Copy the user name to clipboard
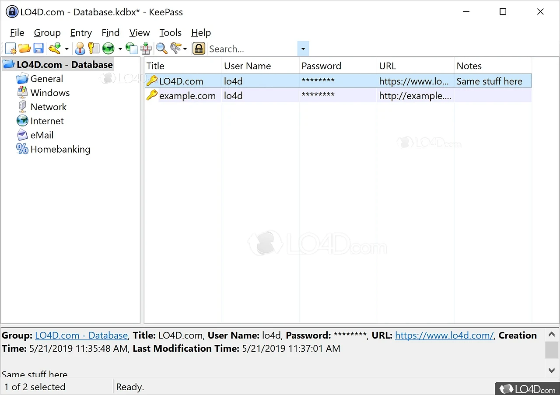Screen dimensions: 560x395 click(80, 48)
